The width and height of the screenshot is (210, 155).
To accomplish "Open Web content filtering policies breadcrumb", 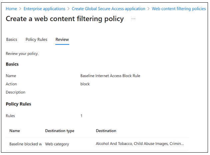I will [x=179, y=9].
